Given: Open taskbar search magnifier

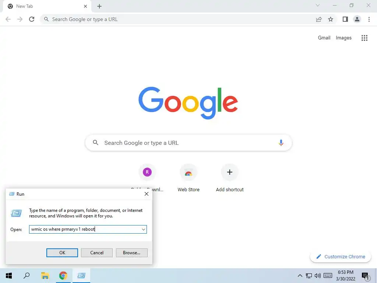Looking at the screenshot, I should 27,276.
